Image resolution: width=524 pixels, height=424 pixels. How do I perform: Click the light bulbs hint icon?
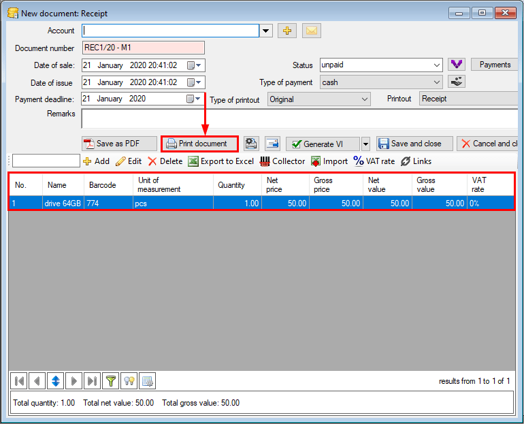coord(129,381)
